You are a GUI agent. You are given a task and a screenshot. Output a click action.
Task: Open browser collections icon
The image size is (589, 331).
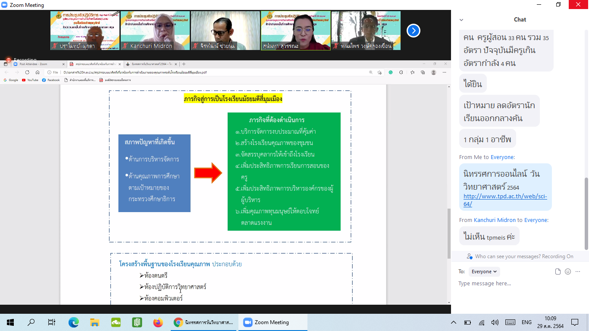click(x=423, y=72)
